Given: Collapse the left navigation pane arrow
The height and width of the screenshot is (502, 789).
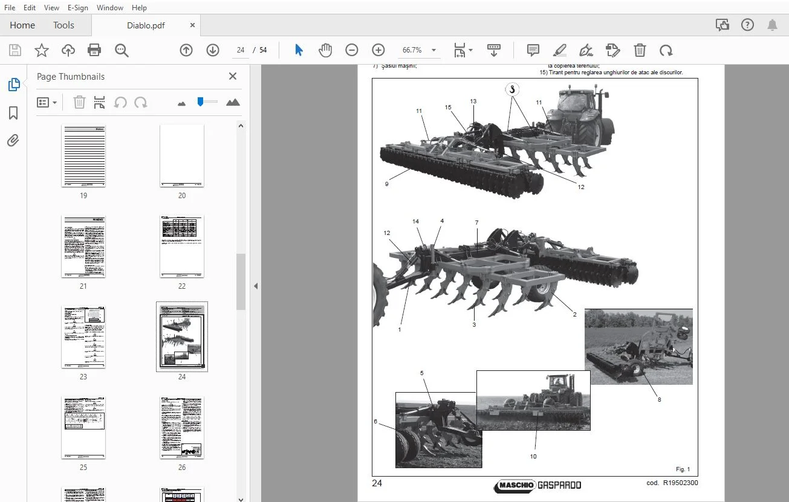Looking at the screenshot, I should click(256, 286).
